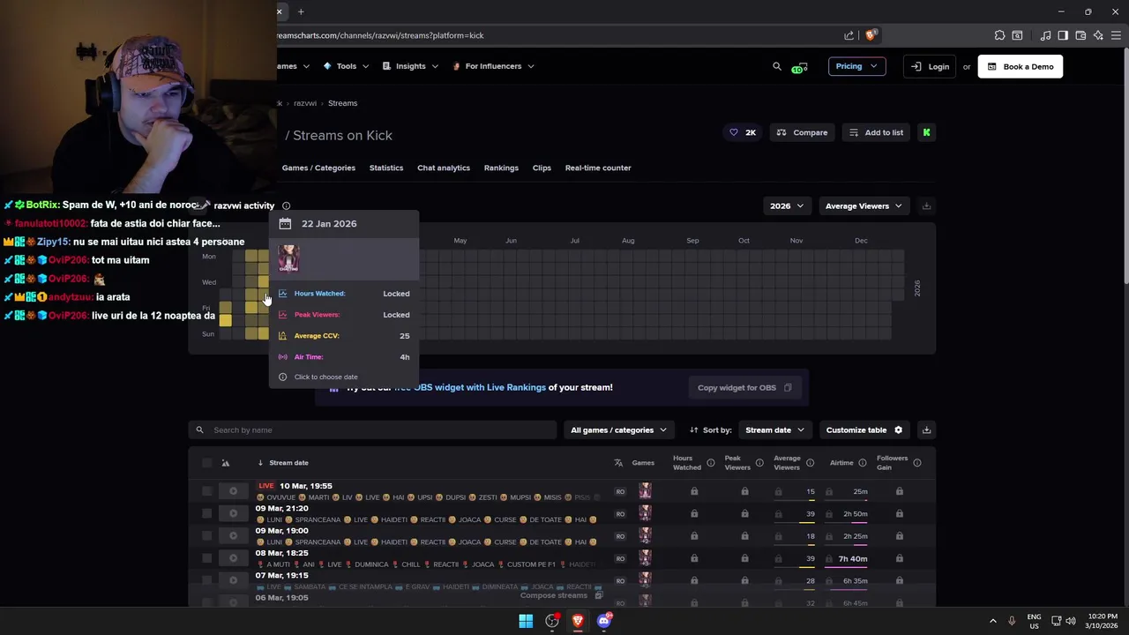Click Copy widget for OBS button
The image size is (1129, 635).
[745, 387]
